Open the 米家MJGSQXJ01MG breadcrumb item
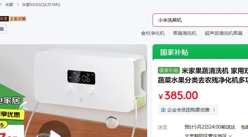Screen dimensions: 248x137 click(41, 5)
